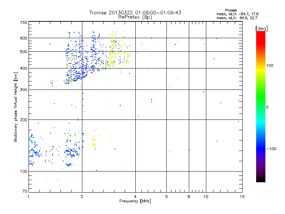This screenshot has height=214, width=285.
Task: Click the x-axis '1' tick label
Action: [x=28, y=197]
